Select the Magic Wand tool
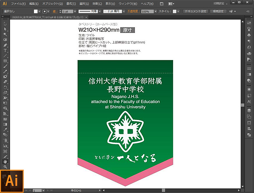 pos(5,35)
